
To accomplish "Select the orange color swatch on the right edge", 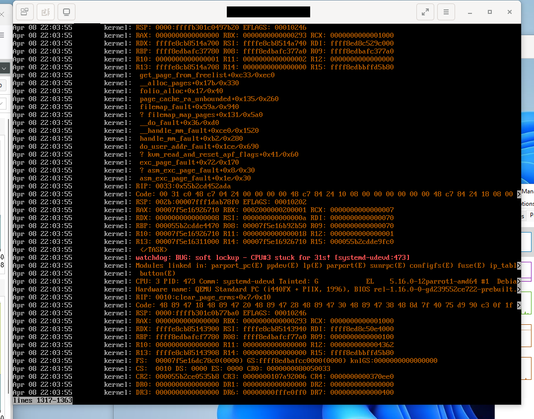I will (x=527, y=335).
